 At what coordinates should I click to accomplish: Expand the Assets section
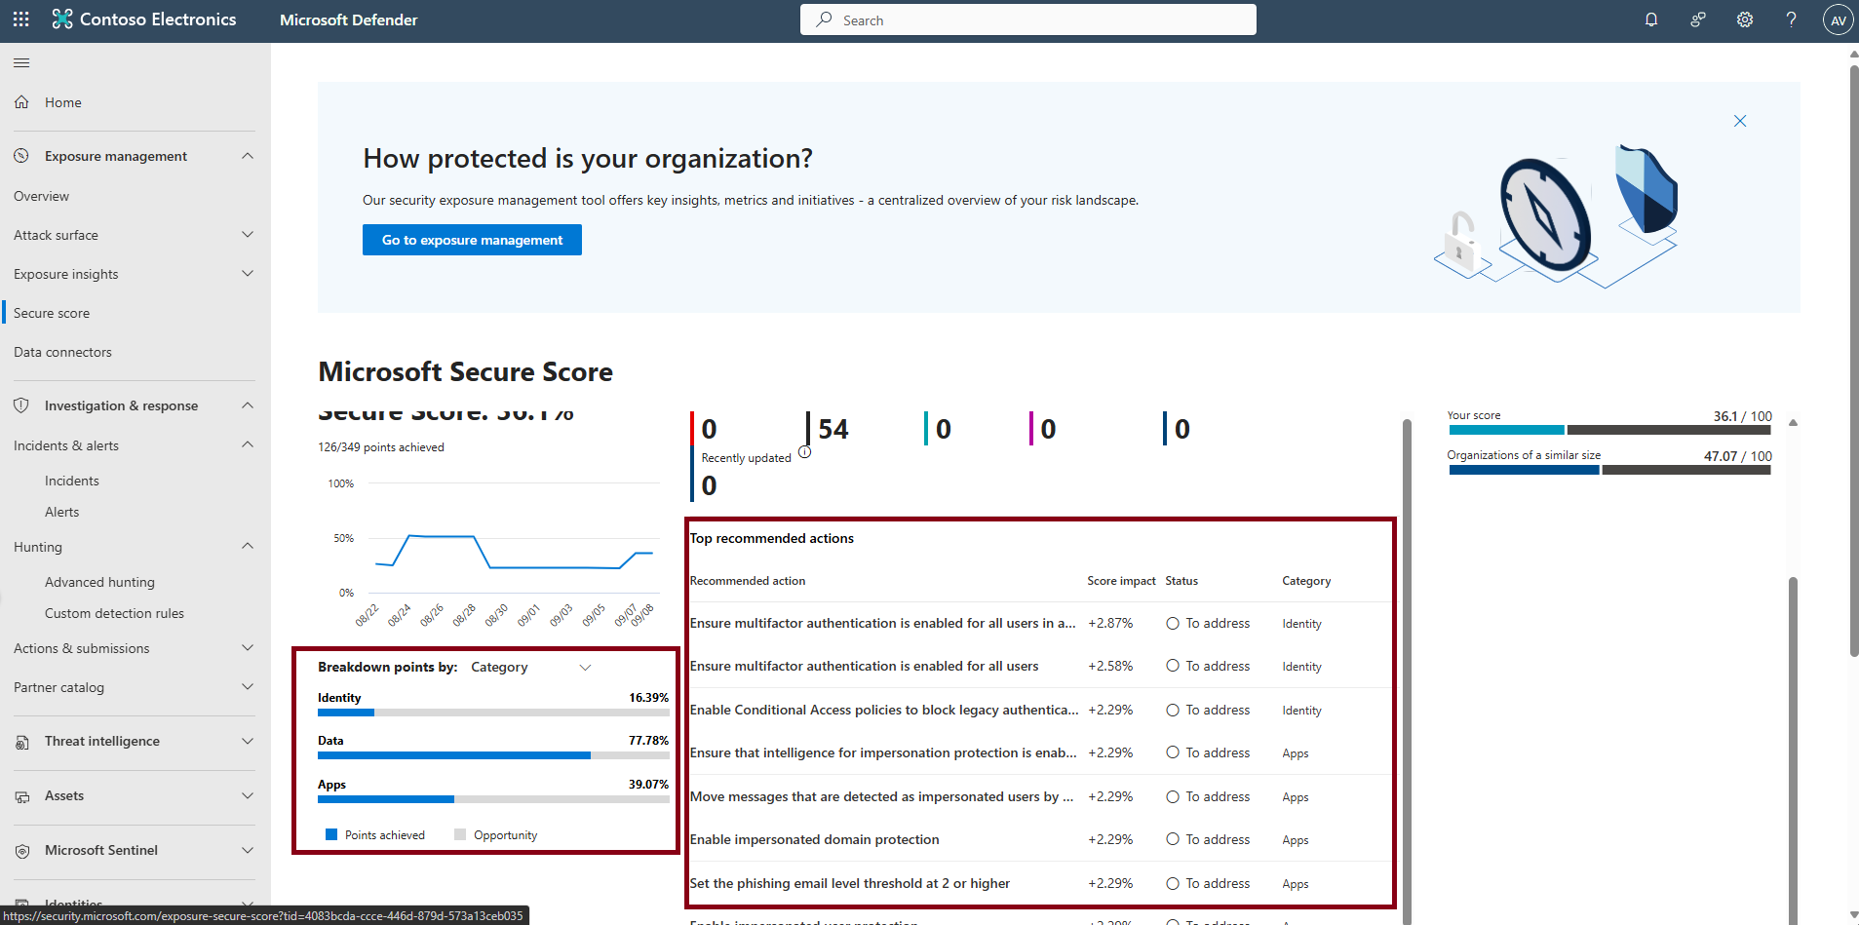(x=248, y=796)
